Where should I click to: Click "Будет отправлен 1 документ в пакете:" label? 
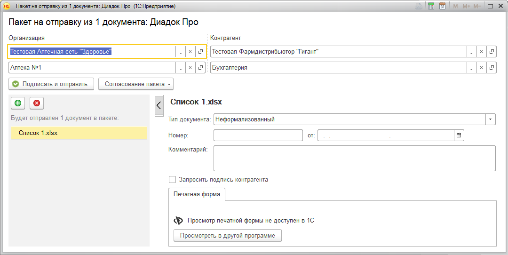pyautogui.click(x=65, y=118)
